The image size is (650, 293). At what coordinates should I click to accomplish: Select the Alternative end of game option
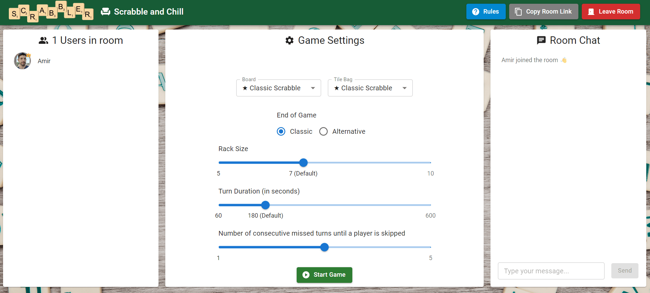point(323,131)
